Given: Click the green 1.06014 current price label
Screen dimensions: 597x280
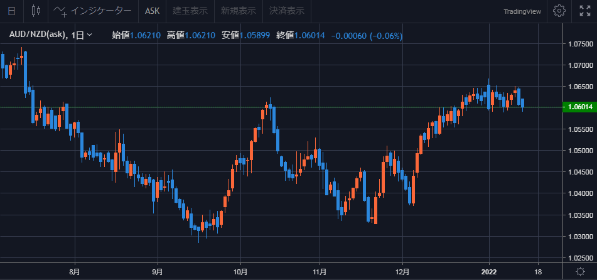Looking at the screenshot, I should pos(579,107).
